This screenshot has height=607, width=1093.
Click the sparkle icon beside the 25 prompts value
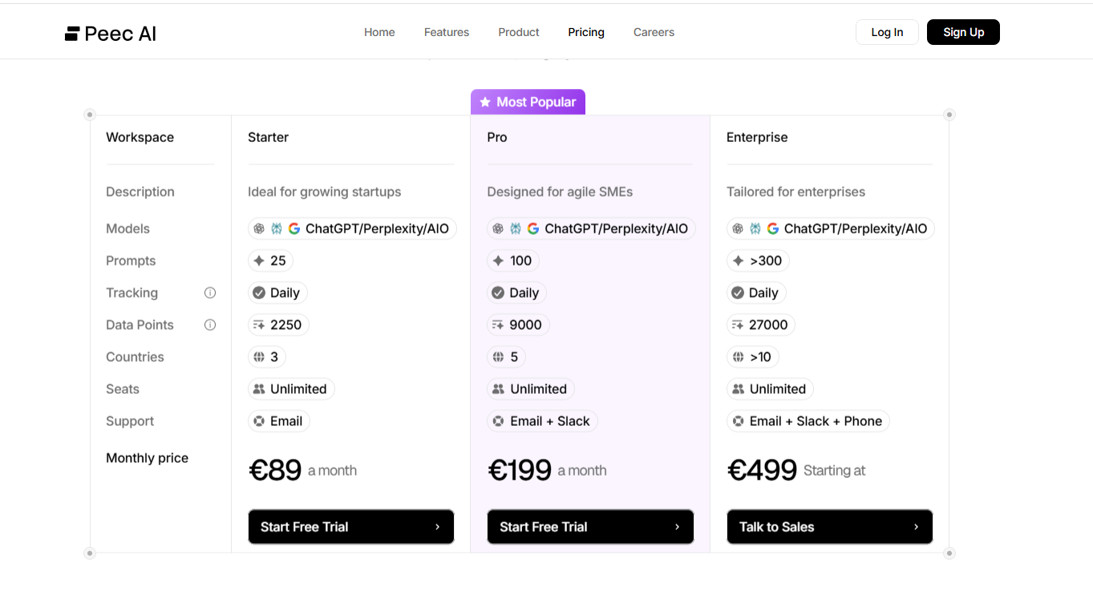(260, 260)
